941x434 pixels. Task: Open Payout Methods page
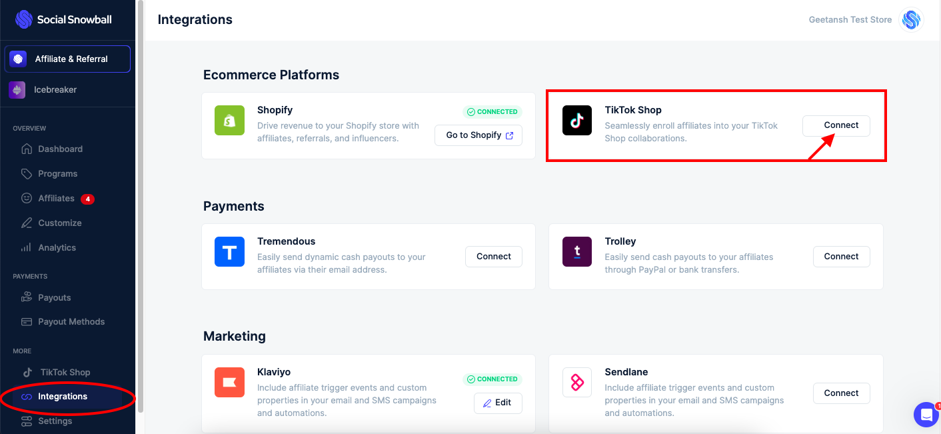point(71,321)
